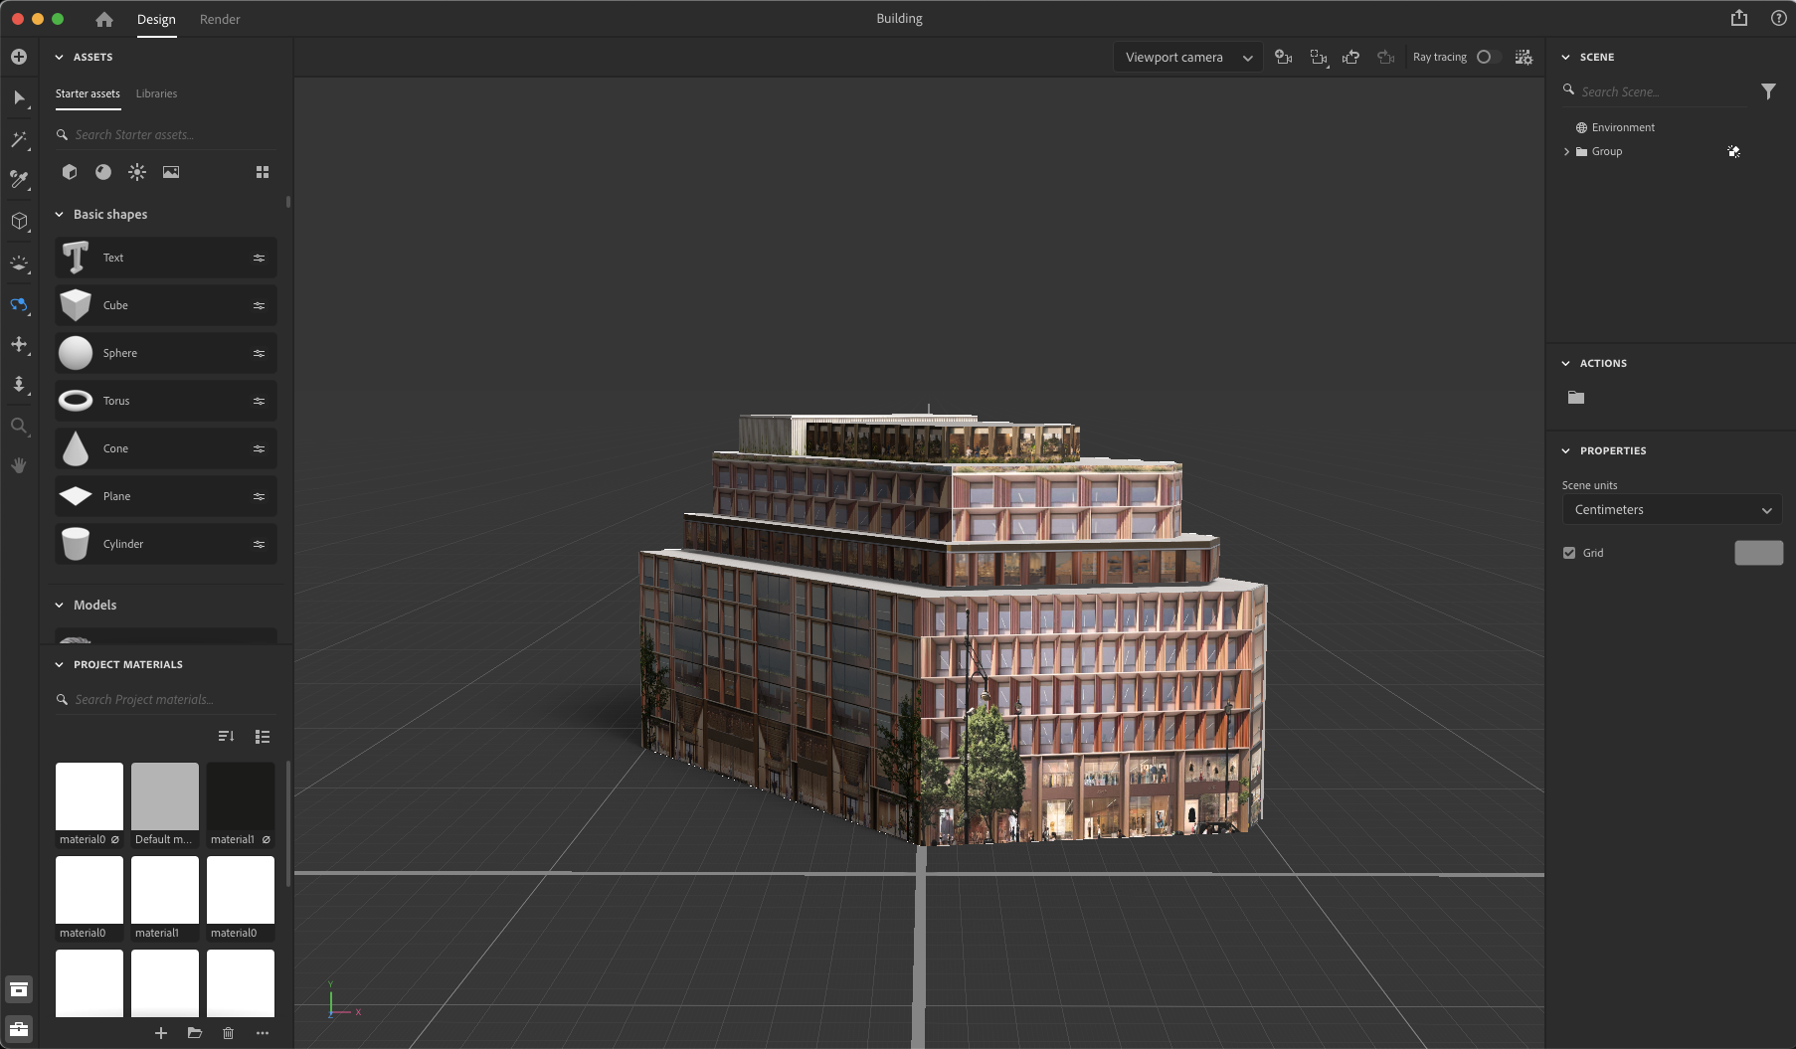The height and width of the screenshot is (1049, 1796).
Task: Open the Scene units dropdown showing Centimeters
Action: tap(1672, 509)
